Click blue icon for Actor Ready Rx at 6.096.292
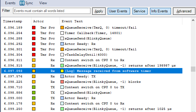Screen dimensions: 196x112 [x=62, y=44]
